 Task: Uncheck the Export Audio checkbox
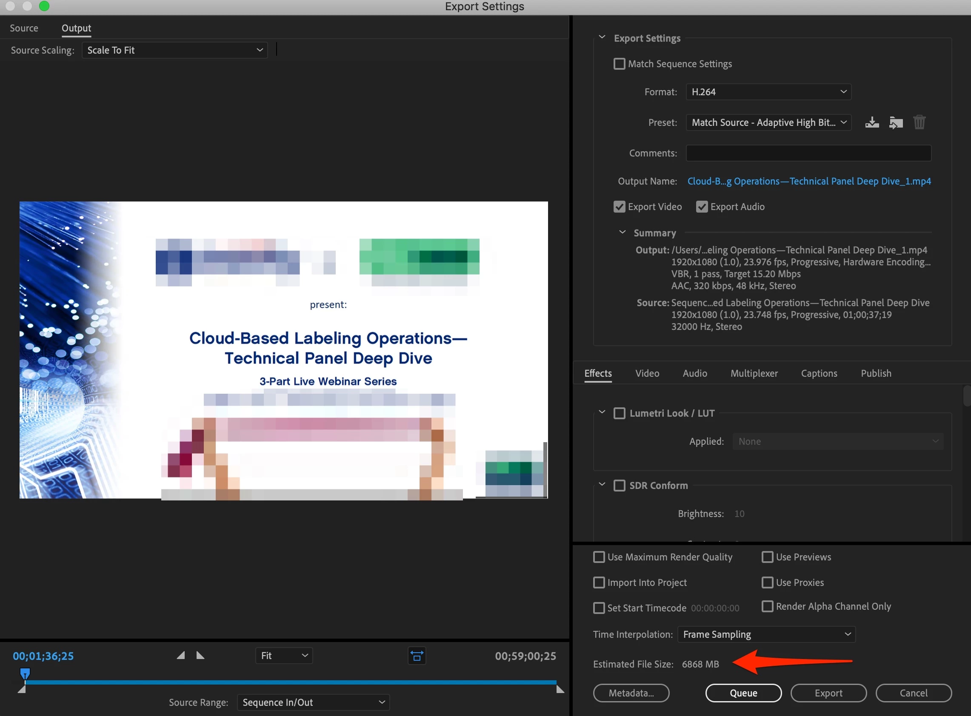[x=701, y=207]
